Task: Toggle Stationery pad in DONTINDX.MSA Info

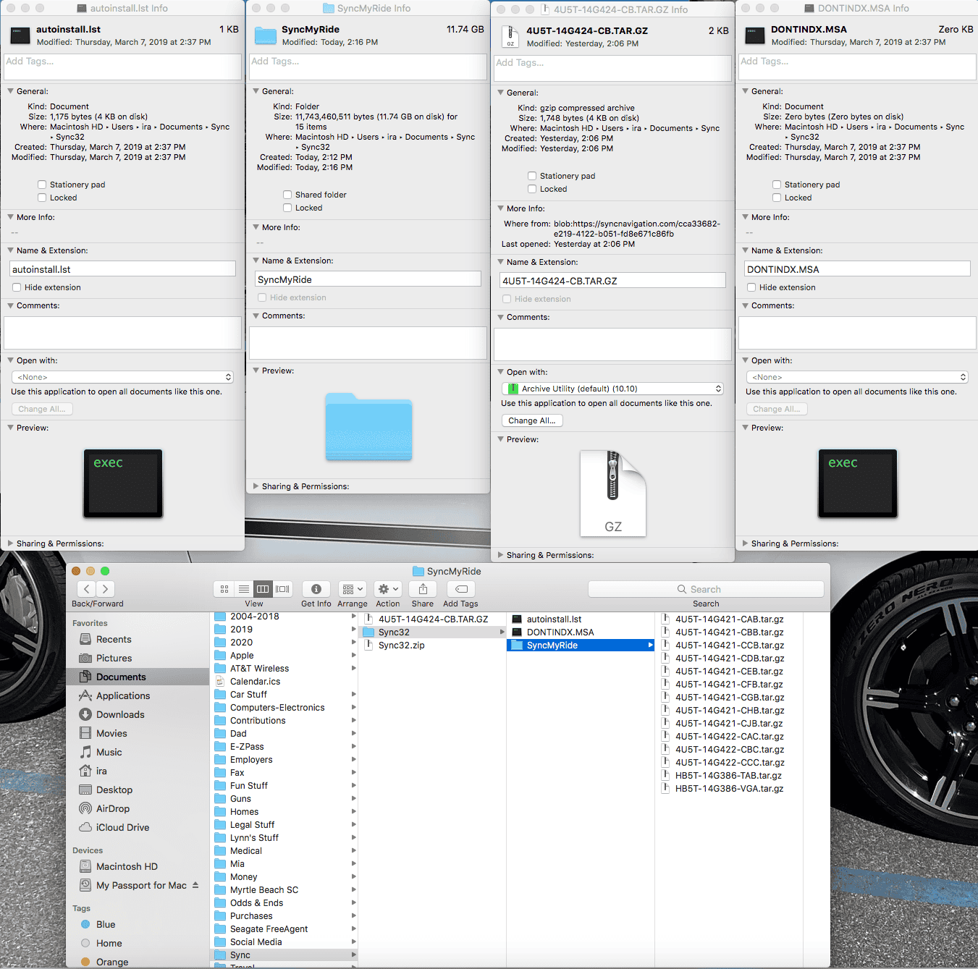Action: [777, 185]
